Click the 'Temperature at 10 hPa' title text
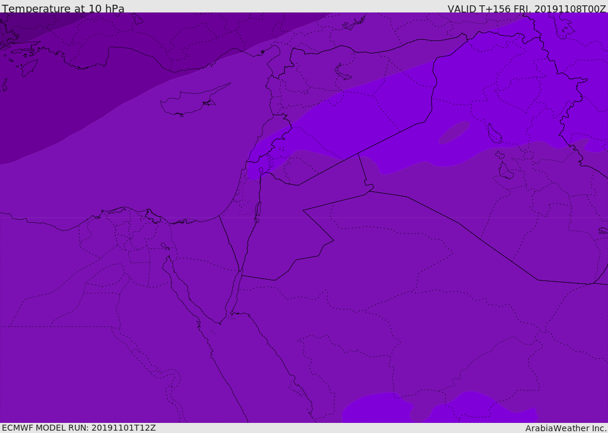 click(63, 8)
